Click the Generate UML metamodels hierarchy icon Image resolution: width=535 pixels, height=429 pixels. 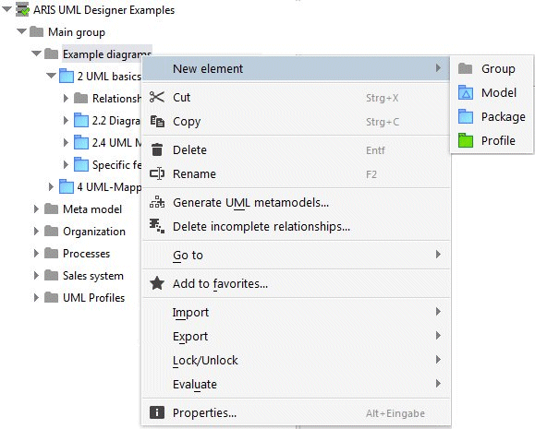[157, 202]
